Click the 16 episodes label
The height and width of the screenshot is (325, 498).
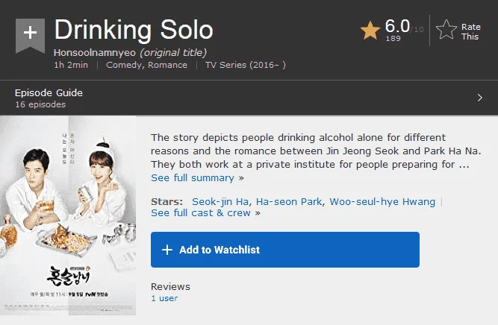pyautogui.click(x=40, y=104)
